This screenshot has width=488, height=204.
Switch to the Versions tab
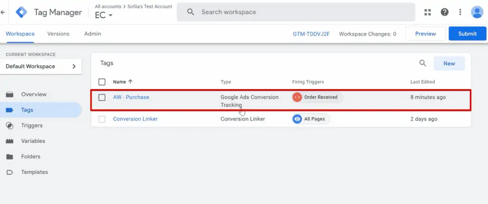tap(58, 34)
